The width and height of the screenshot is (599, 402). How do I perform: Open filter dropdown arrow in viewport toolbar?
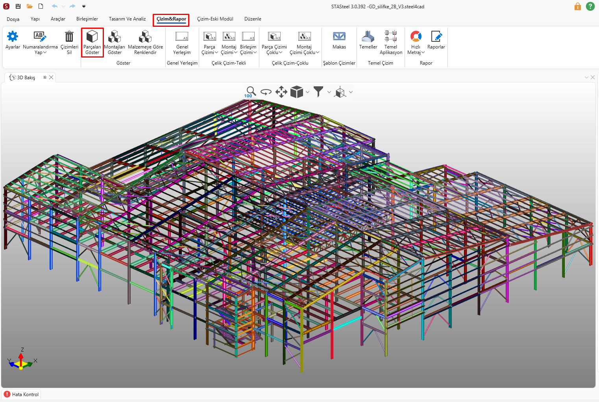(x=329, y=92)
